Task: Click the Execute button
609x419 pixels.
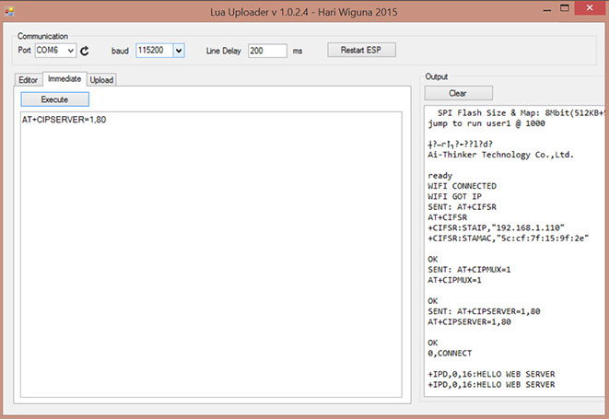Action: [54, 99]
